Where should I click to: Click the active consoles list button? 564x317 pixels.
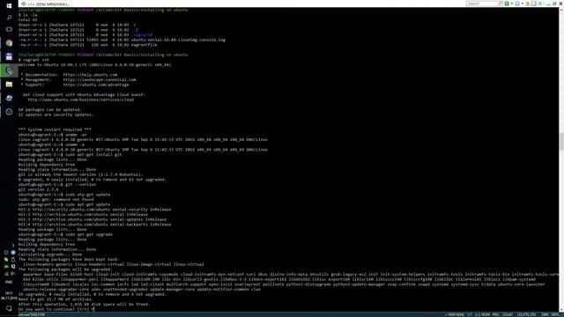click(x=517, y=4)
